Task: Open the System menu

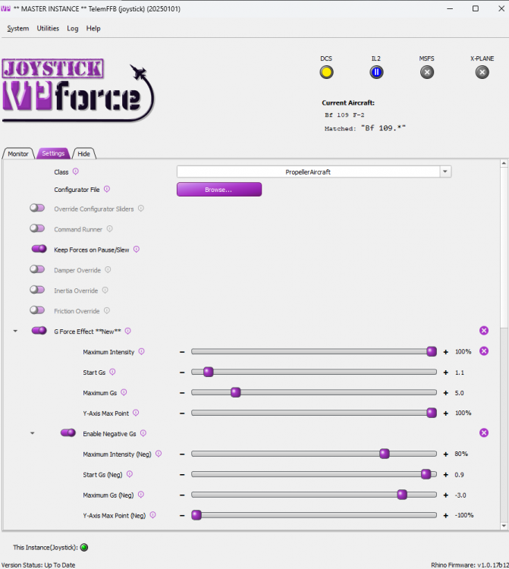Action: pos(17,28)
